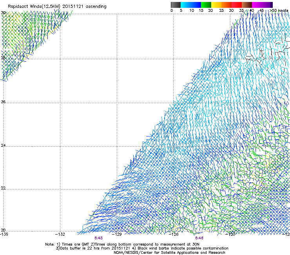Click the legend scale value '15'
The width and height of the screenshot is (290, 255).
click(x=201, y=11)
